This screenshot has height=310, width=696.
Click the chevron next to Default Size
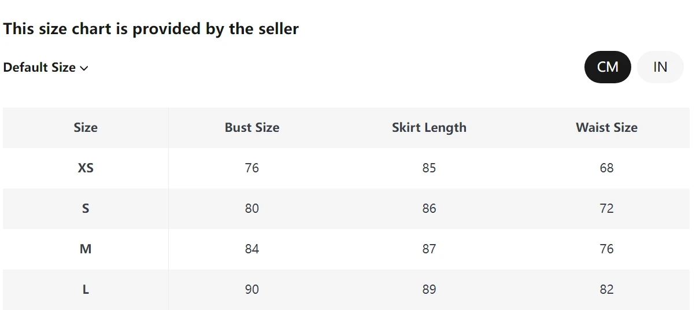[84, 68]
